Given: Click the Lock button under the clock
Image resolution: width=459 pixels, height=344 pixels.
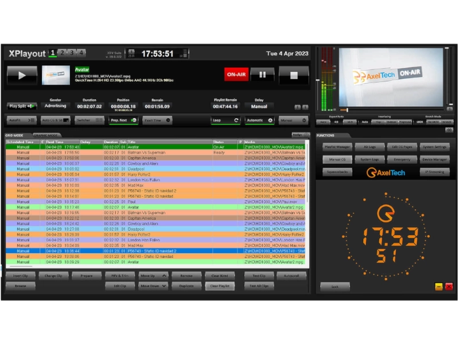Looking at the screenshot, I should tap(335, 287).
